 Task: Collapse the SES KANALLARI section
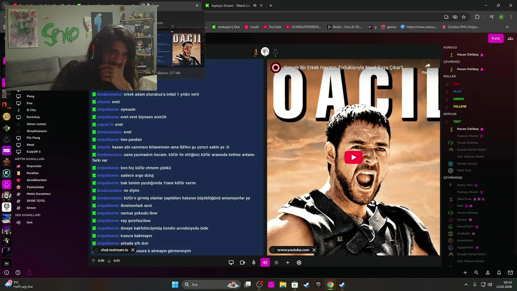coord(27,215)
